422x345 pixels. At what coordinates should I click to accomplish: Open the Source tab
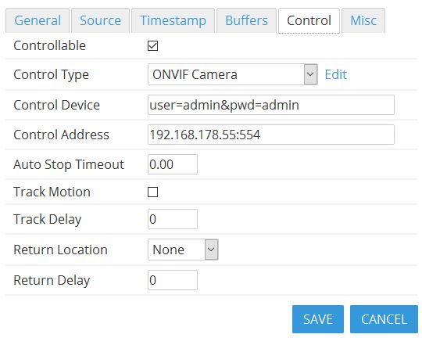click(100, 20)
